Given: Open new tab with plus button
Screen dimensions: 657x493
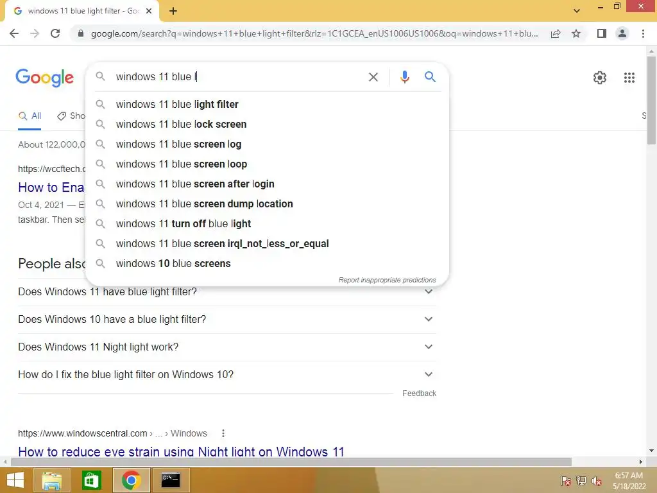Looking at the screenshot, I should (173, 11).
